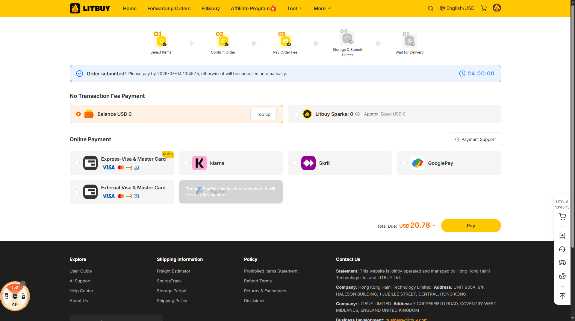Spin the prize wheel widget

[x=15, y=296]
